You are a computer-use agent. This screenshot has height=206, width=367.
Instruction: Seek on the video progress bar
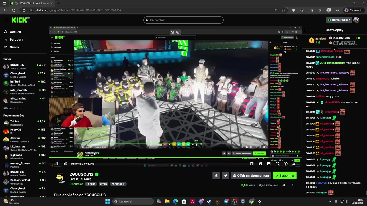coord(175,157)
